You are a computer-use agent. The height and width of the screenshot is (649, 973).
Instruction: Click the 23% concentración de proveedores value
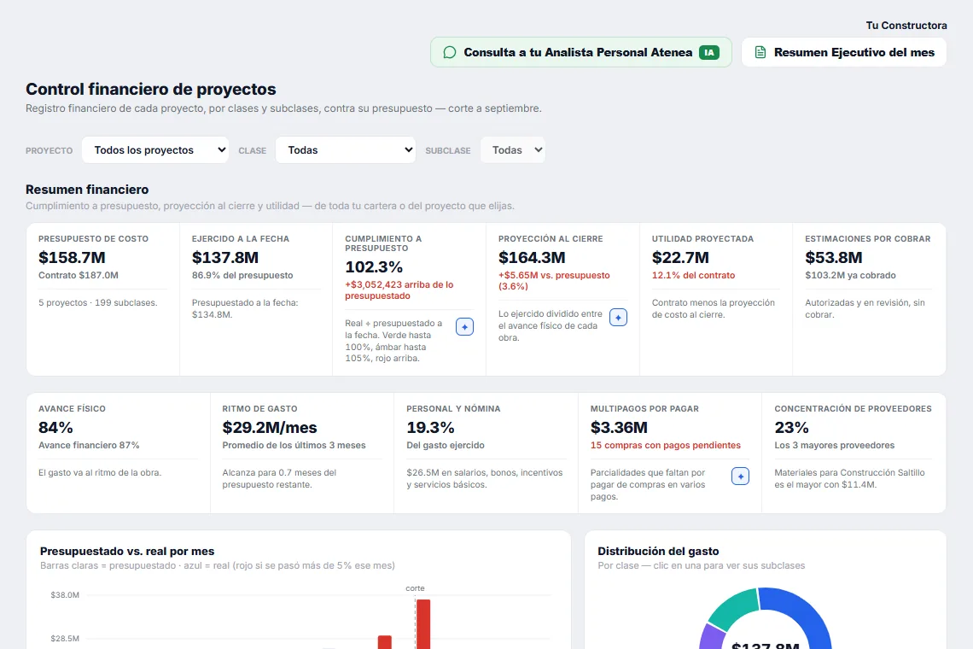792,427
